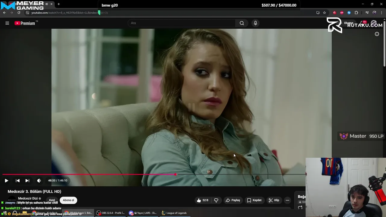
Task: Reload the current page
Action: tap(19, 13)
